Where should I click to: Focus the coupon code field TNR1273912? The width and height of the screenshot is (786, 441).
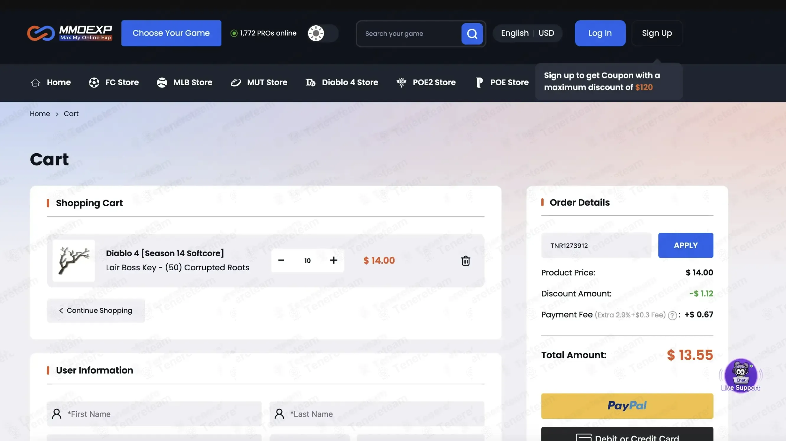[596, 245]
